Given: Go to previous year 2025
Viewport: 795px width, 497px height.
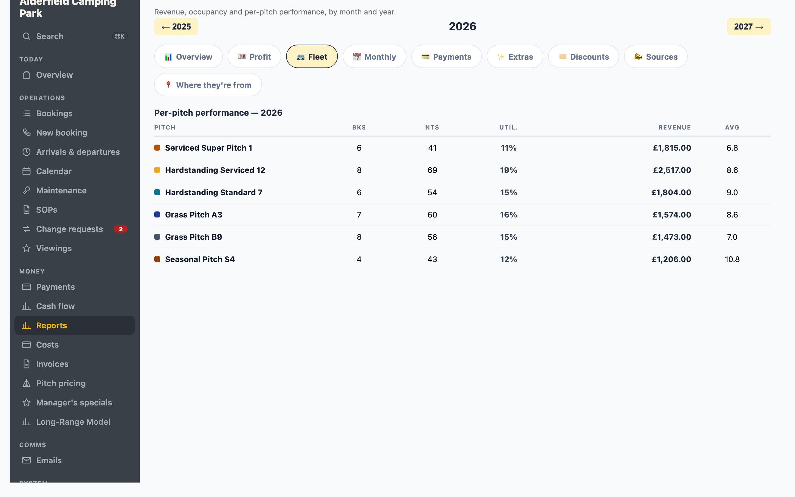Looking at the screenshot, I should tap(176, 27).
